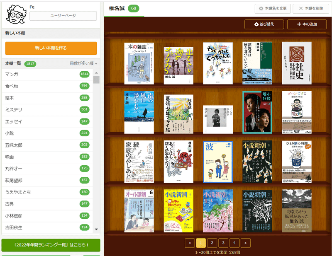Select the 萩尾望都 bookshelf row
Viewport: 332px width, 256px height.
click(47, 181)
